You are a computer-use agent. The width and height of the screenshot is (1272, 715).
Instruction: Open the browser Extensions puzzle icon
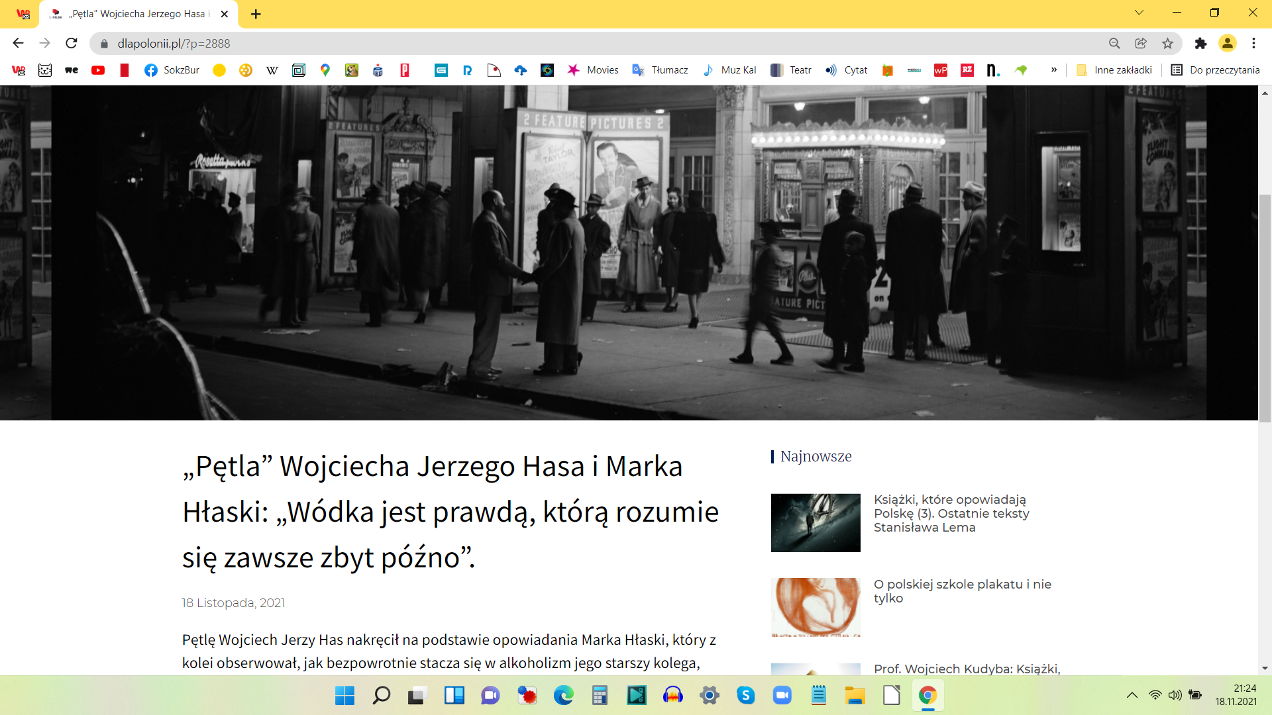(1200, 43)
